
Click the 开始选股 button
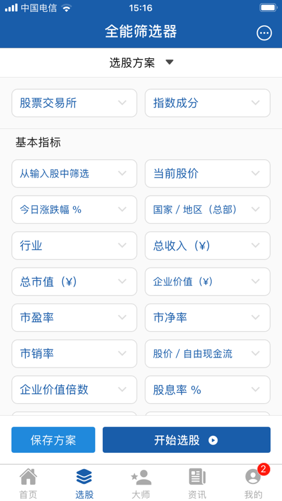pyautogui.click(x=186, y=440)
